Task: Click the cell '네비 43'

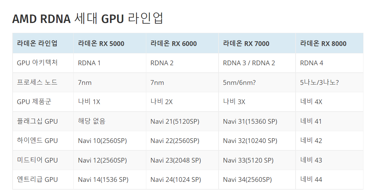Action: point(330,160)
